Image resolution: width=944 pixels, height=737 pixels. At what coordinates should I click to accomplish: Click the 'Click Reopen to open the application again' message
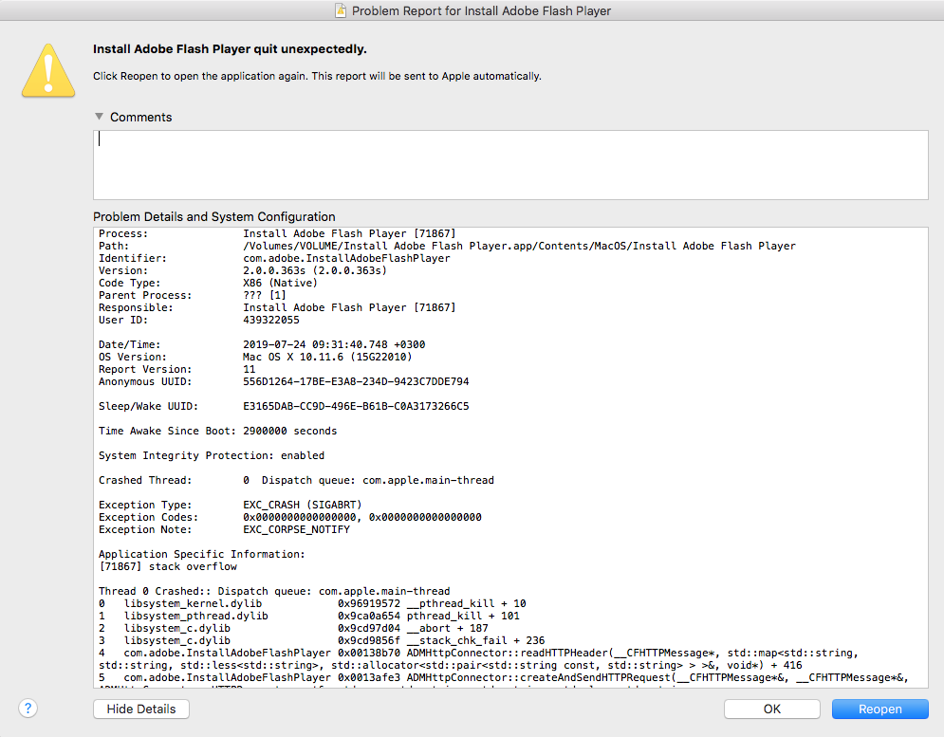(x=317, y=77)
